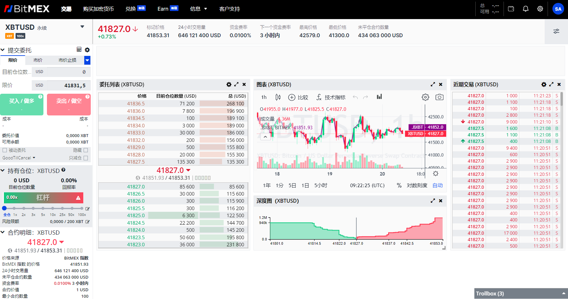Click the 杠杆 leverage gradient bar
Viewport: 568px width, 299px height.
click(43, 198)
